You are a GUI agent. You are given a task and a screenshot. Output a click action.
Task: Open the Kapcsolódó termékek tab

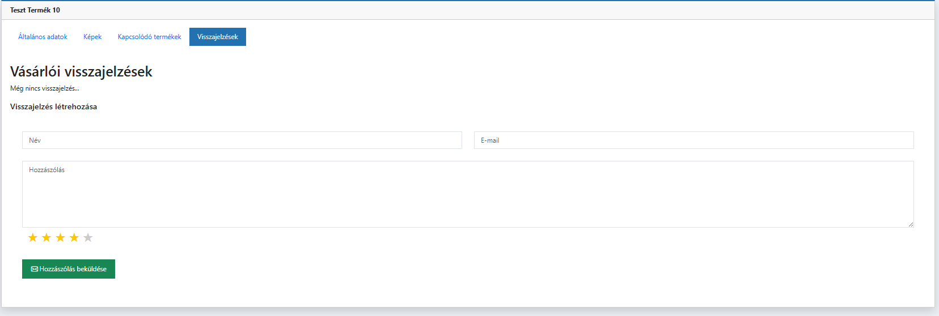(150, 37)
